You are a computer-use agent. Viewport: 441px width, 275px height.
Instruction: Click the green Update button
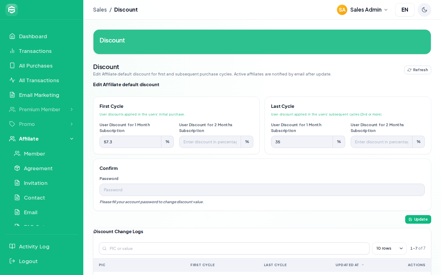pos(418,219)
